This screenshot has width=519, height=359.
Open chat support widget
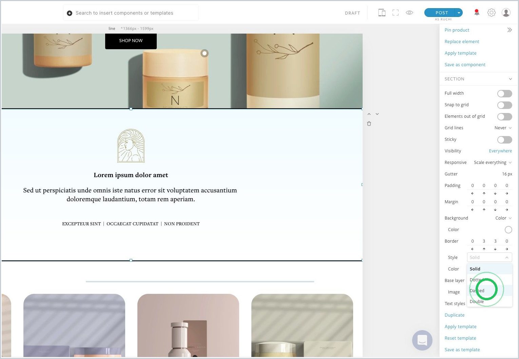click(422, 340)
